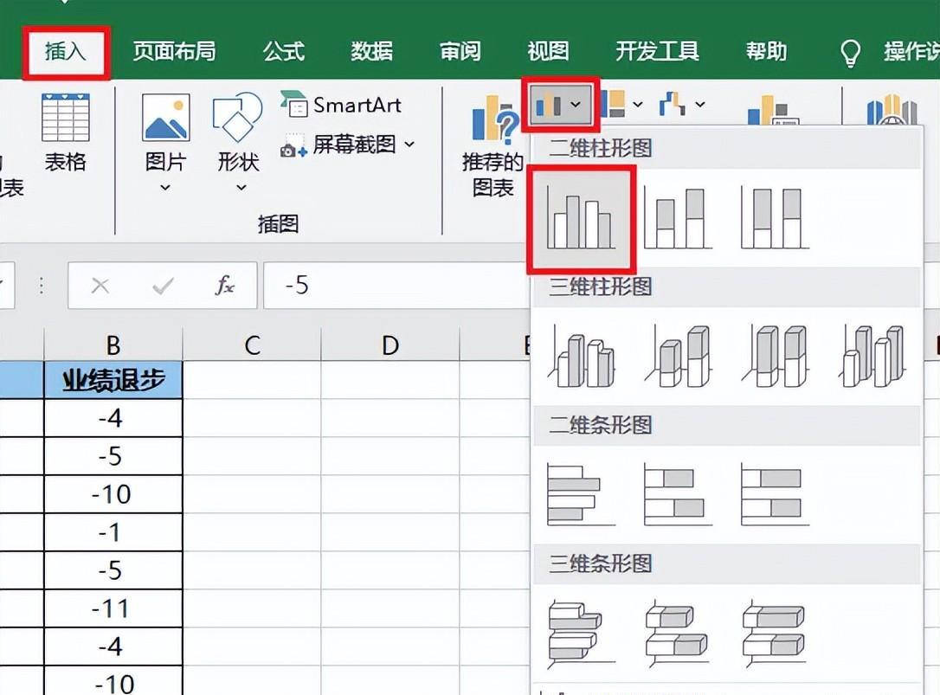Image resolution: width=940 pixels, height=695 pixels.
Task: Open the insert function fx dialog
Action: click(225, 286)
